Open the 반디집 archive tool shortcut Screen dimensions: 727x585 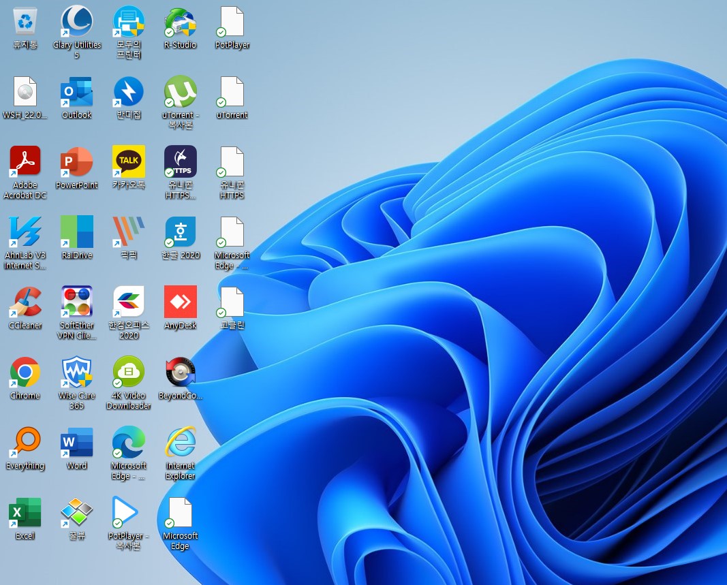pos(128,91)
